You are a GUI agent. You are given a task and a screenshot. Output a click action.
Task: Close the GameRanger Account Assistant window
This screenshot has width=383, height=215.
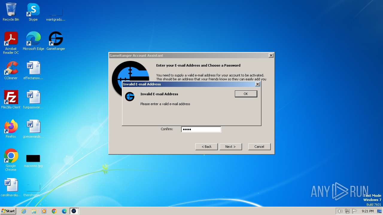271,56
